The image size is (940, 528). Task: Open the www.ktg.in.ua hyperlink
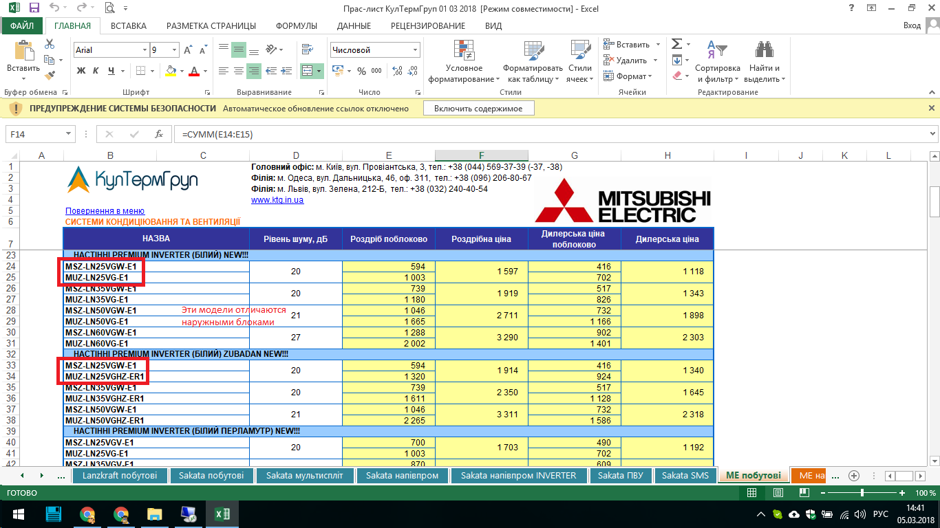277,200
